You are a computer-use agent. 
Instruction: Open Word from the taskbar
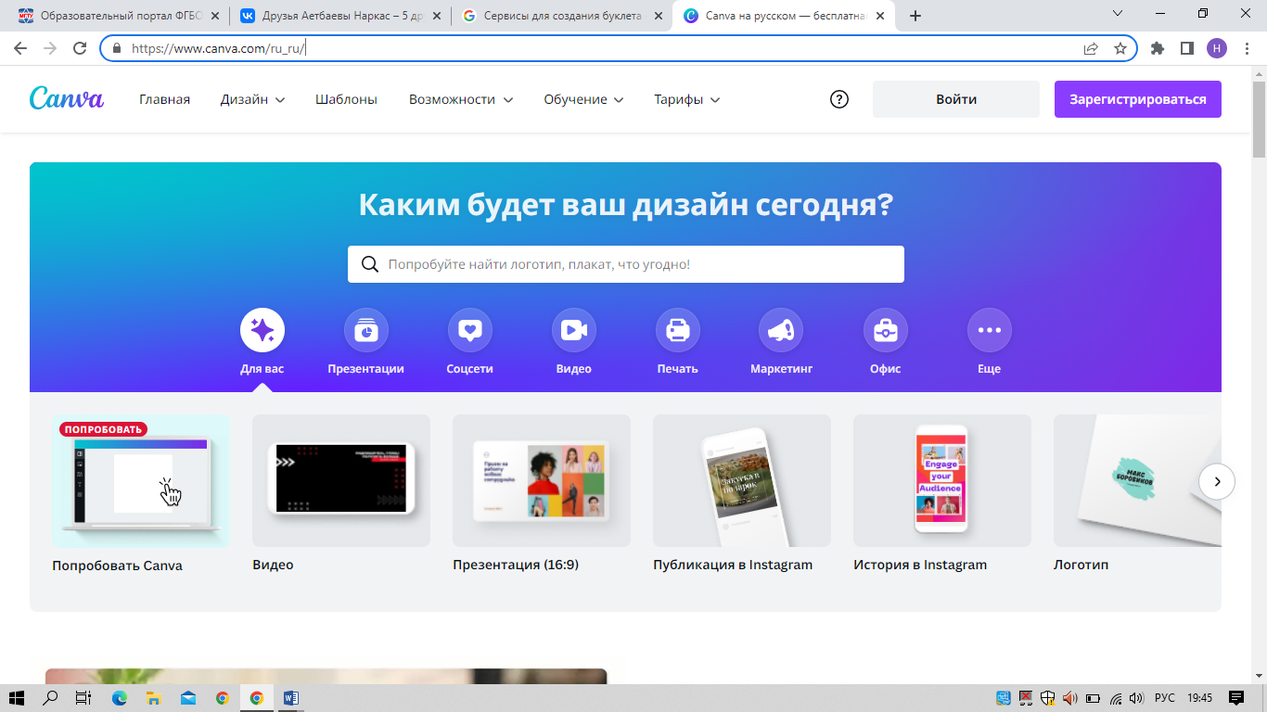click(x=290, y=698)
